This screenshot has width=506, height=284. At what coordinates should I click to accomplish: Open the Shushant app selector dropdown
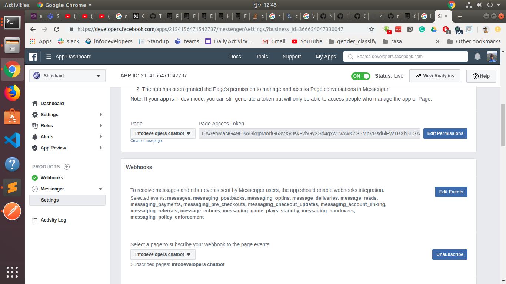tap(67, 76)
